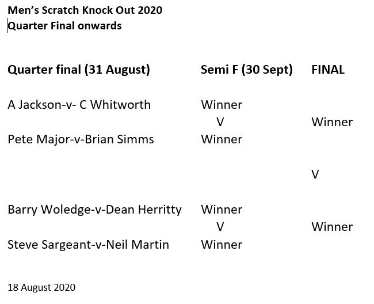Click "Winner" beside the A Jackson match

pos(222,105)
